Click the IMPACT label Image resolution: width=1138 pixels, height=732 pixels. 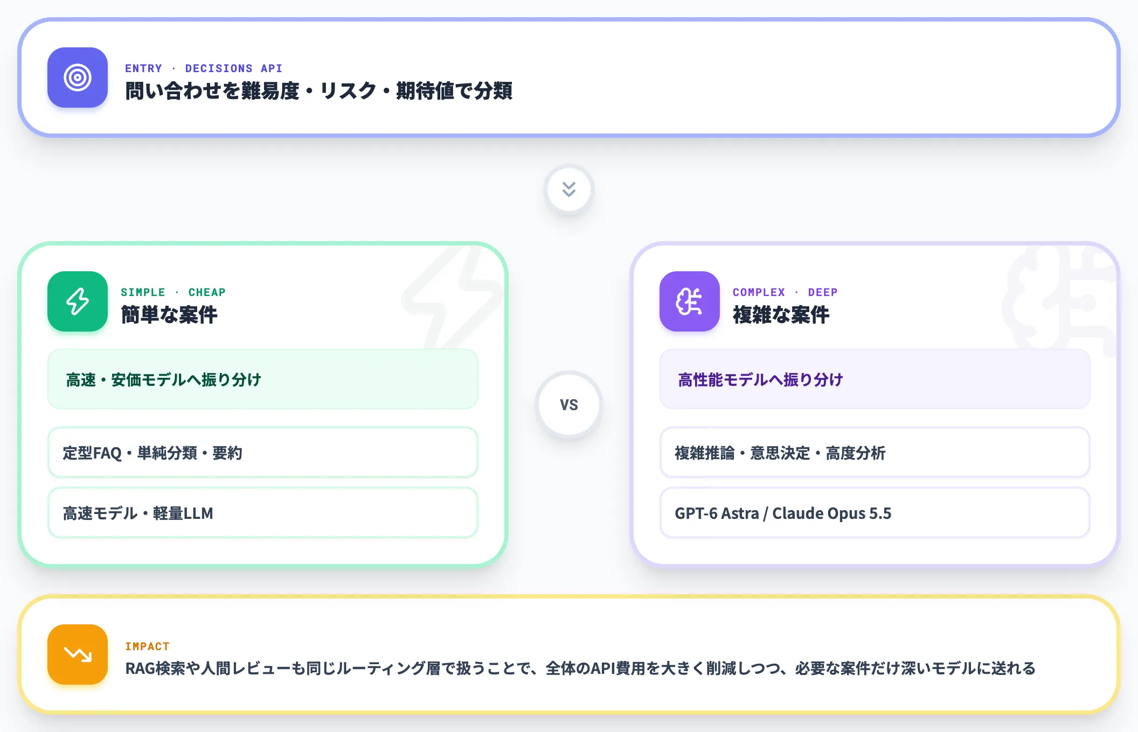tap(147, 646)
